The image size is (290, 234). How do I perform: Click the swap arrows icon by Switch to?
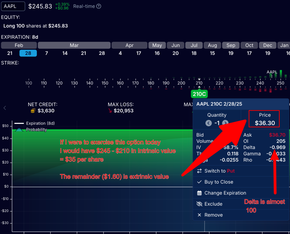(x=199, y=171)
